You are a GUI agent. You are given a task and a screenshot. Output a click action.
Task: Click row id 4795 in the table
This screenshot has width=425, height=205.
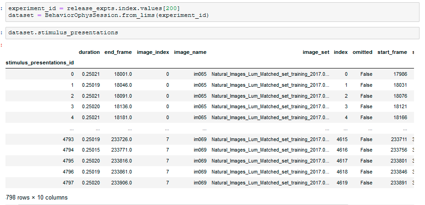(68, 161)
